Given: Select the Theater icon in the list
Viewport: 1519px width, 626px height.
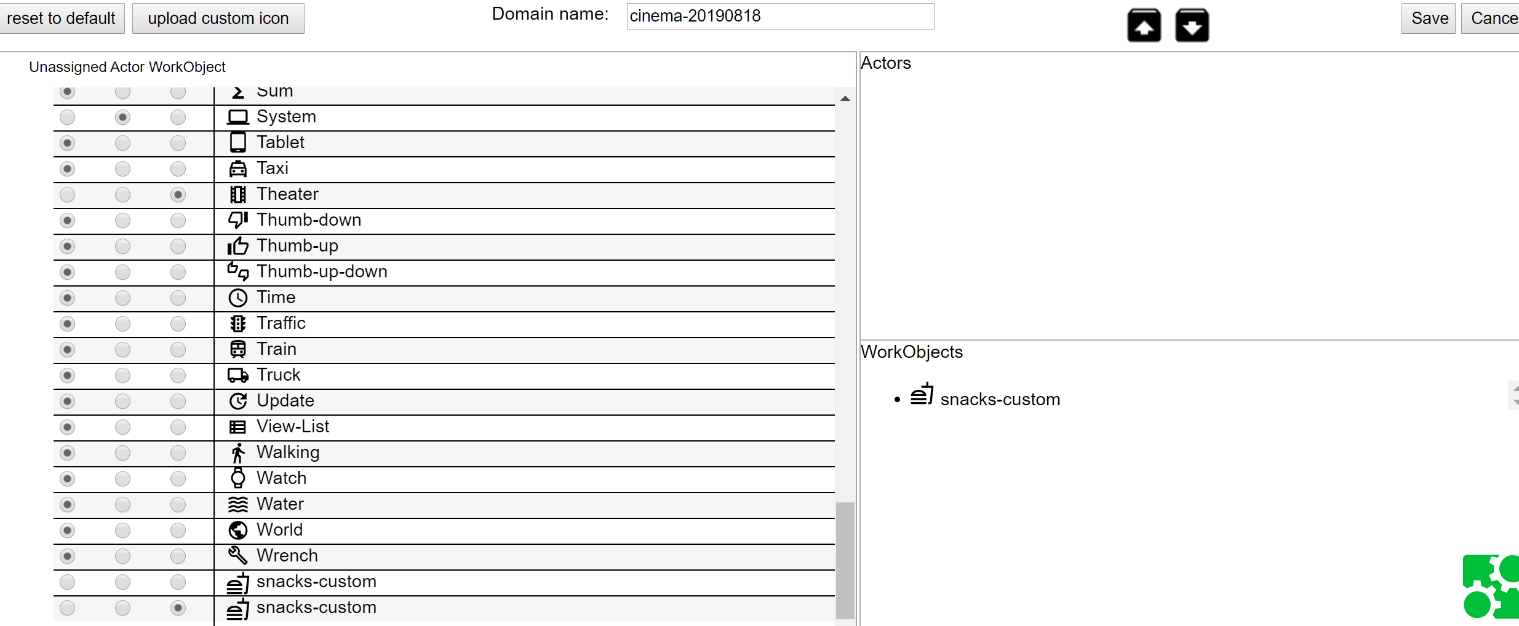Looking at the screenshot, I should [x=237, y=194].
